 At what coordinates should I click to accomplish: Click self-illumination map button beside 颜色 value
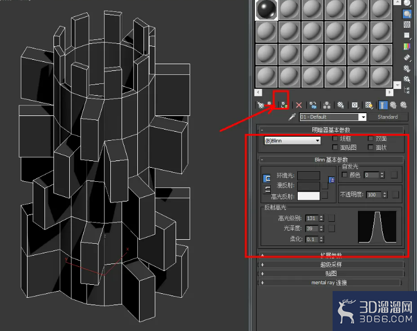pyautogui.click(x=394, y=175)
